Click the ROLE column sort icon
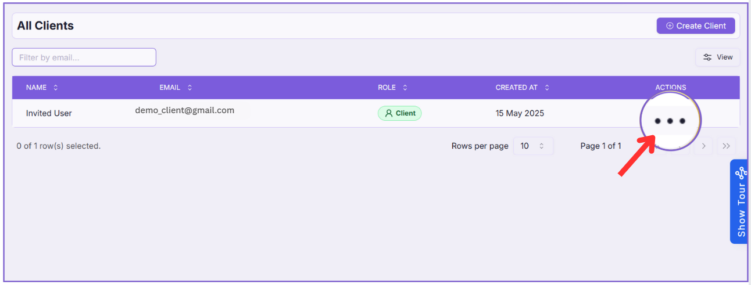The height and width of the screenshot is (285, 751). 405,88
